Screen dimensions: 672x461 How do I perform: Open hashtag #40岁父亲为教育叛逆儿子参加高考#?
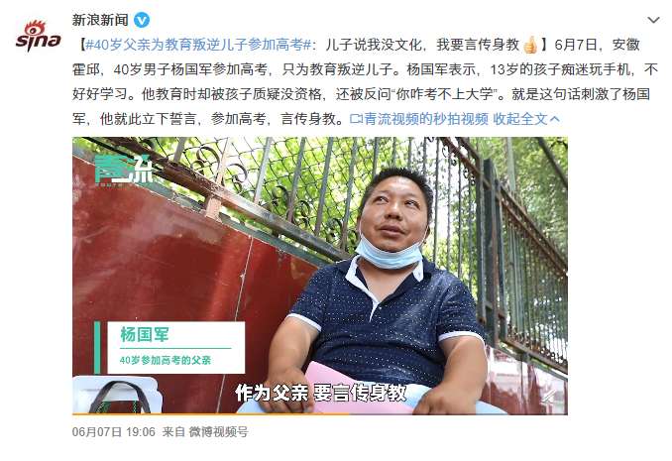tap(198, 45)
